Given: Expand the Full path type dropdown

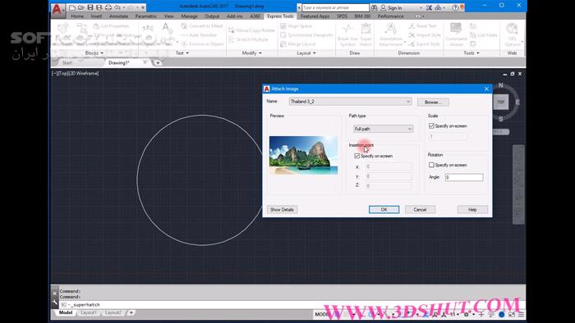Looking at the screenshot, I should (384, 129).
